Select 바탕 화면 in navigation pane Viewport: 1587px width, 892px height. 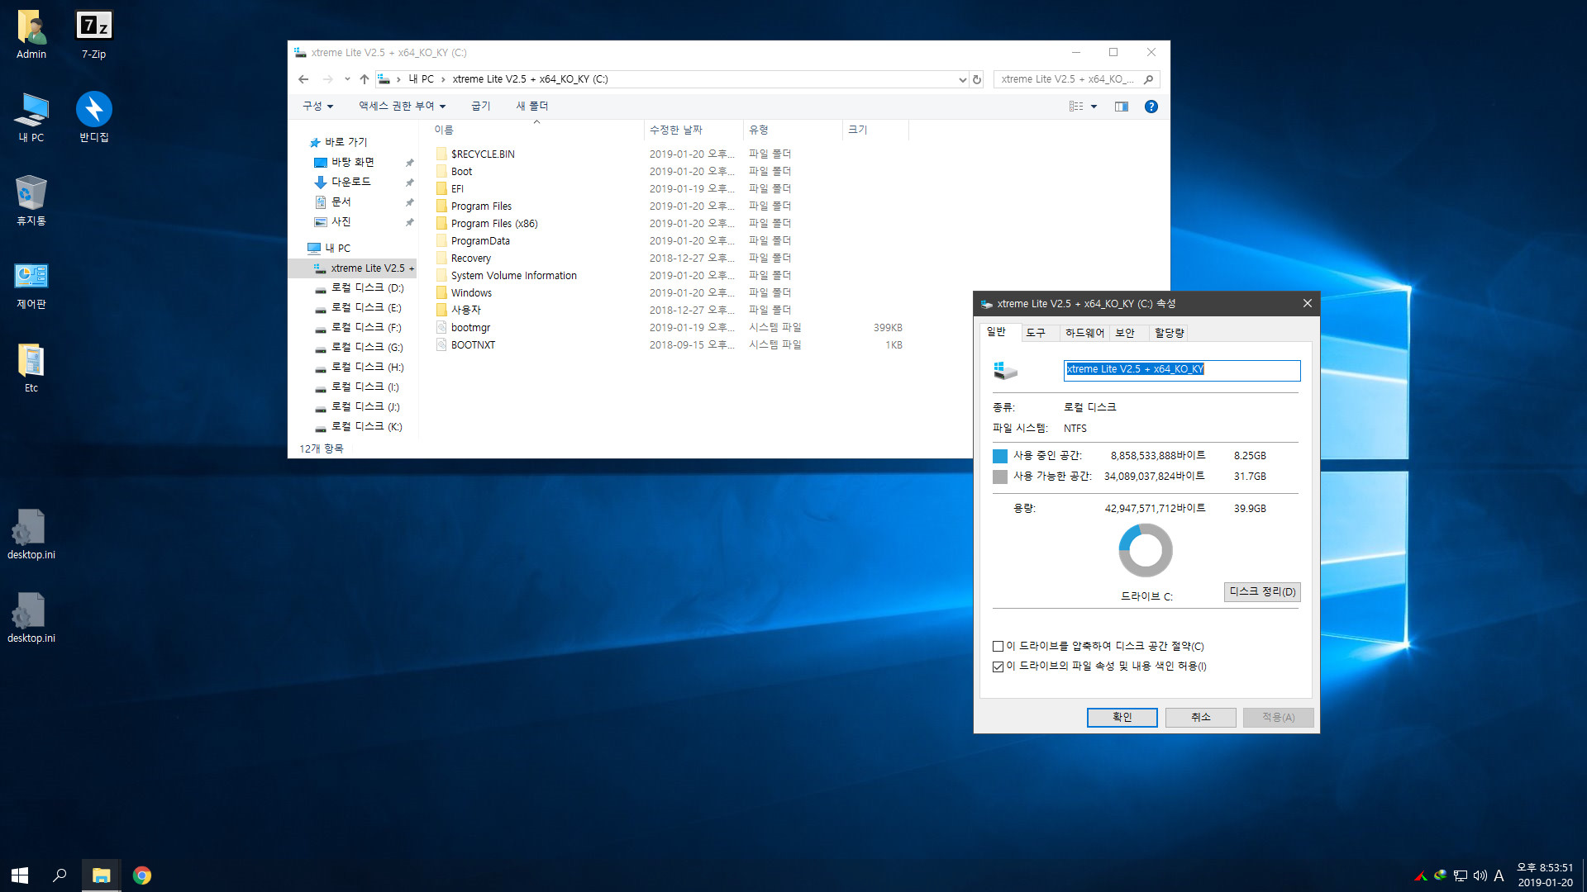coord(353,163)
